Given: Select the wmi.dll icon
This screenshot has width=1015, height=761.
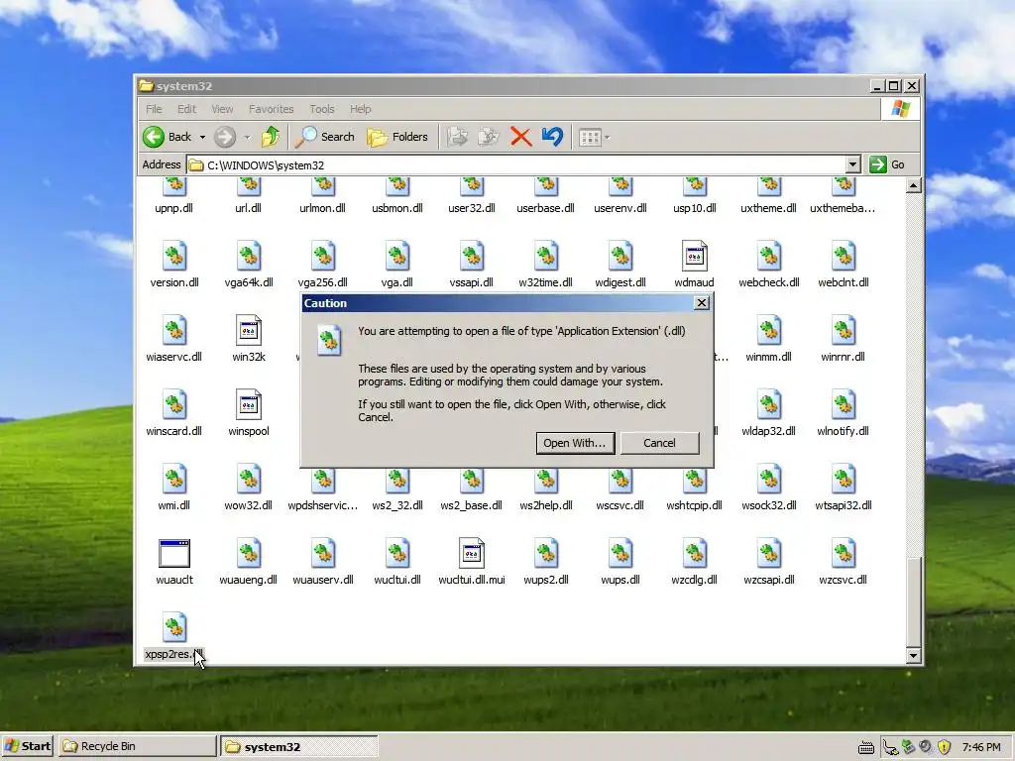Looking at the screenshot, I should [174, 480].
